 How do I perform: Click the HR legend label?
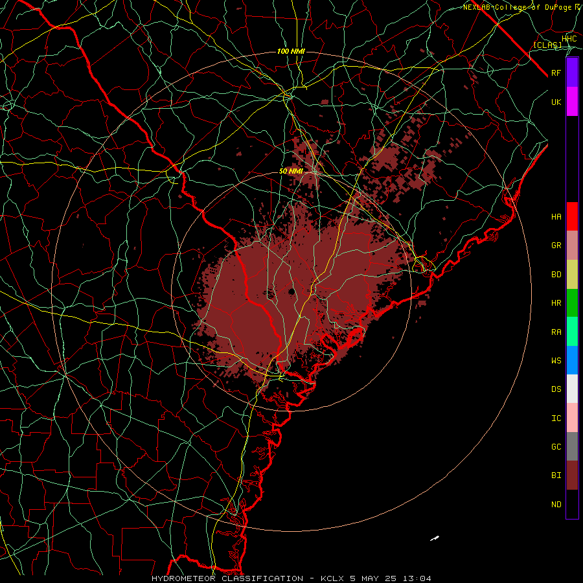click(556, 303)
